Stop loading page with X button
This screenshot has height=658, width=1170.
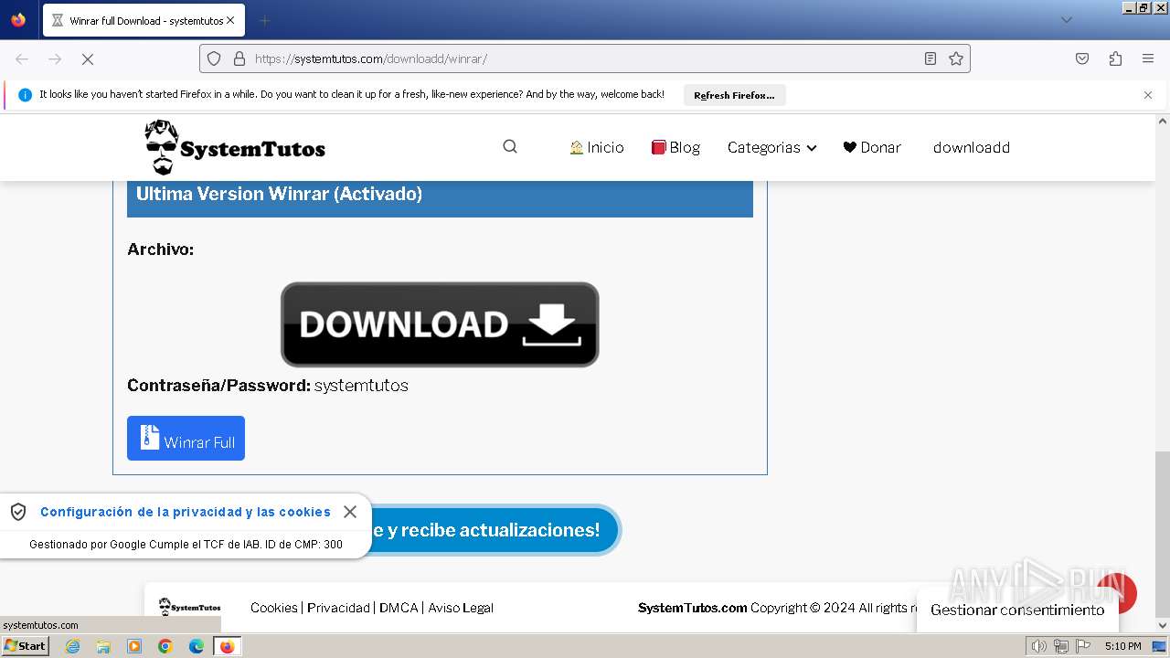pos(88,58)
